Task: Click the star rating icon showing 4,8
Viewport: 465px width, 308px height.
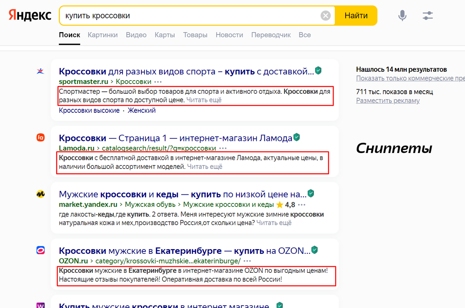Action: [280, 204]
